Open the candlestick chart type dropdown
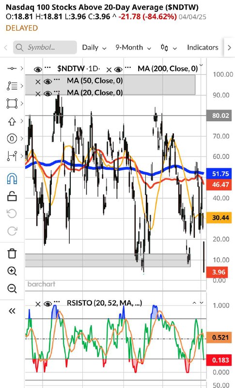Image resolution: width=235 pixels, height=388 pixels. (x=169, y=48)
